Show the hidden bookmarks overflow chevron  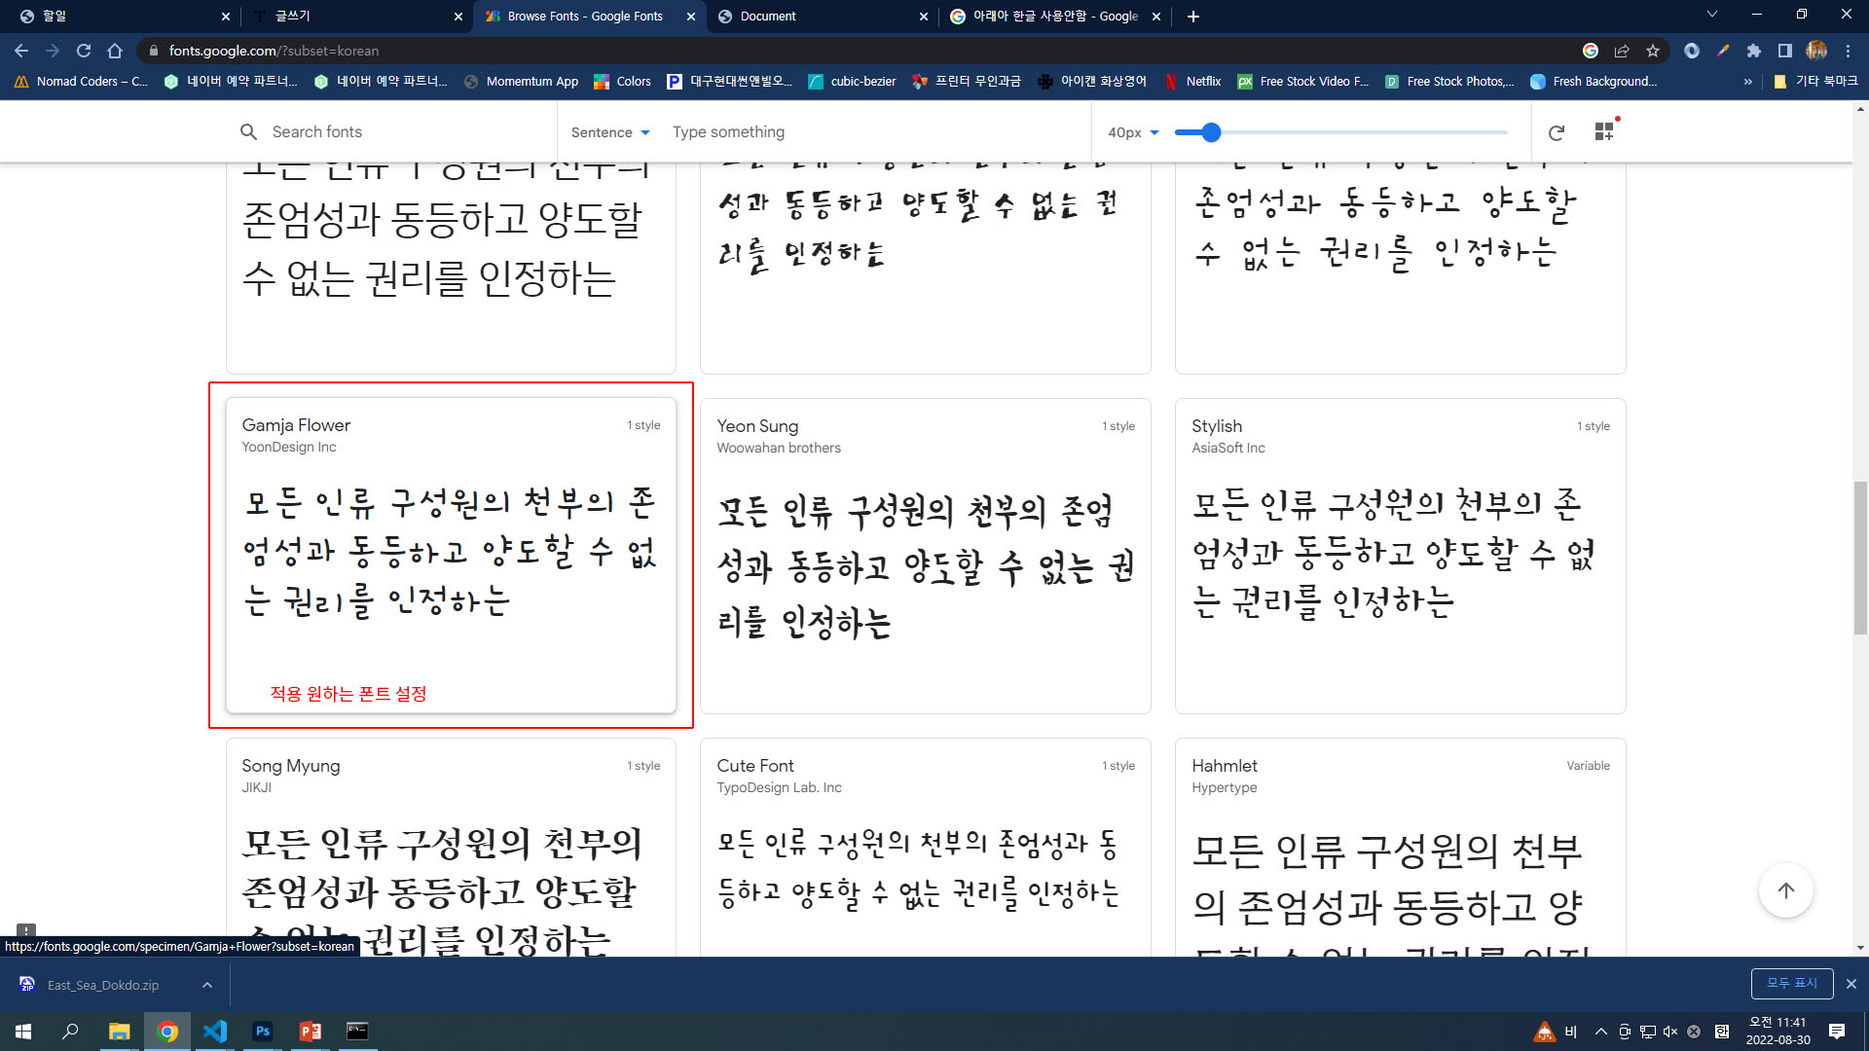click(x=1747, y=82)
